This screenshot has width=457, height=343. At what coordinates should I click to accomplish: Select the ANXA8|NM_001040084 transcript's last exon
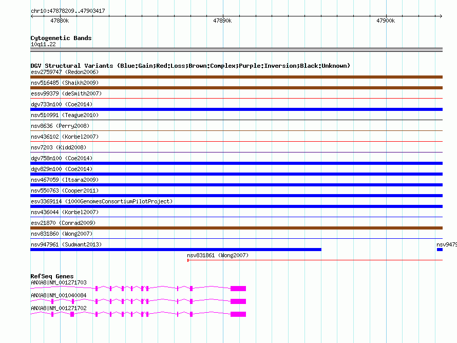(x=238, y=301)
